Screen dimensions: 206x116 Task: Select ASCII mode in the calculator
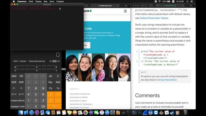coord(15,61)
